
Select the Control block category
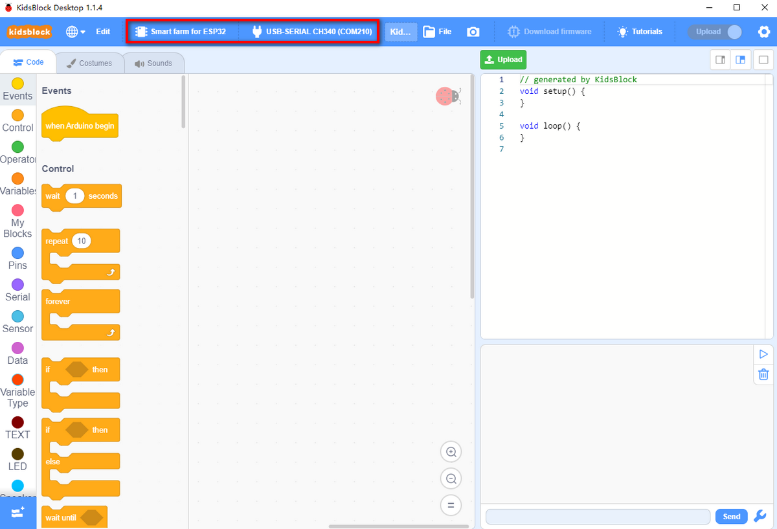pos(17,121)
